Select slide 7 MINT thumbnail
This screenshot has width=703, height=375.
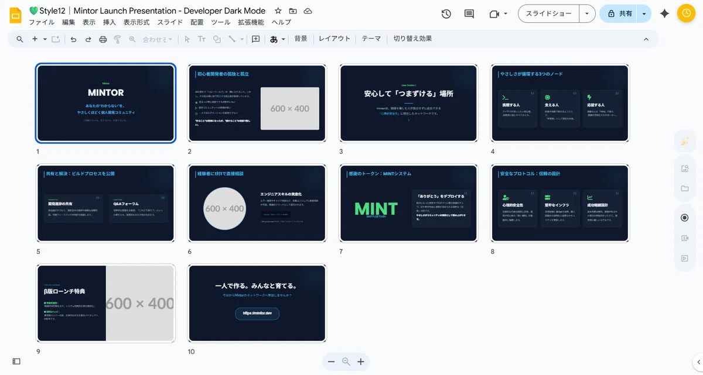point(408,203)
